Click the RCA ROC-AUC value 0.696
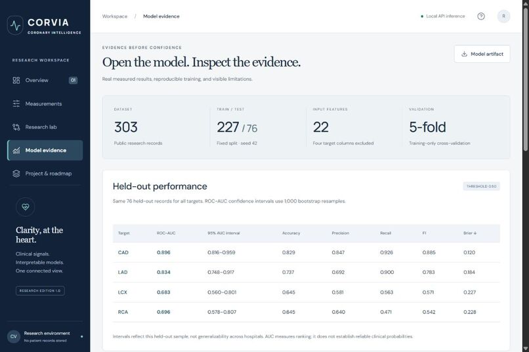This screenshot has width=529, height=352. [x=163, y=312]
